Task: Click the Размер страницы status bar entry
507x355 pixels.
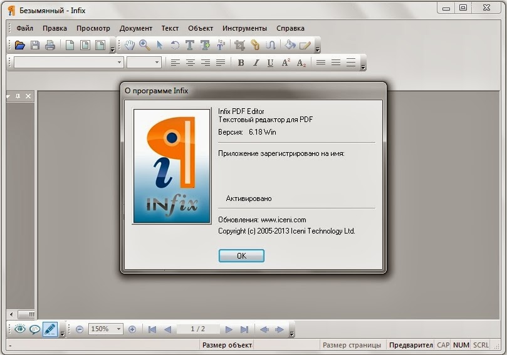Action: (352, 346)
